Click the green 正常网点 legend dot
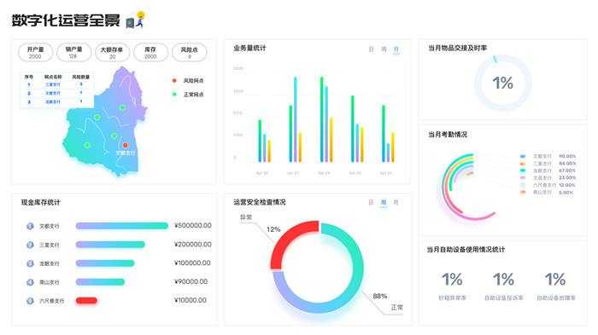Image resolution: width=598 pixels, height=335 pixels. click(x=174, y=94)
